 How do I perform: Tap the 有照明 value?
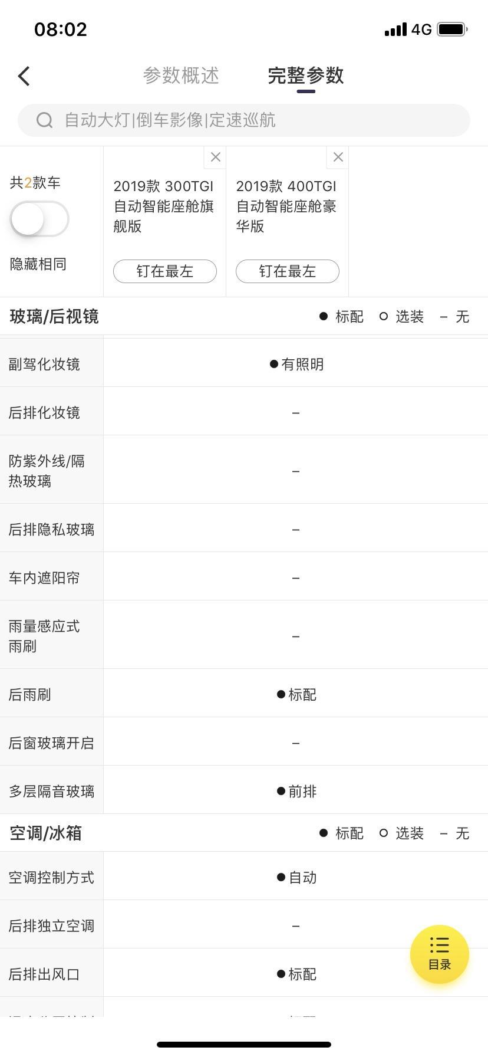point(296,365)
